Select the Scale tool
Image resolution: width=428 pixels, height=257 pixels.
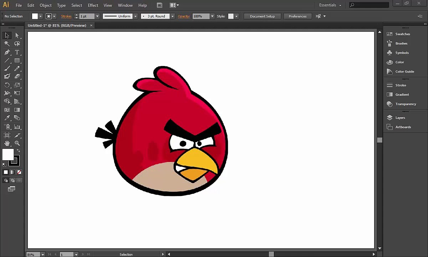(x=17, y=85)
